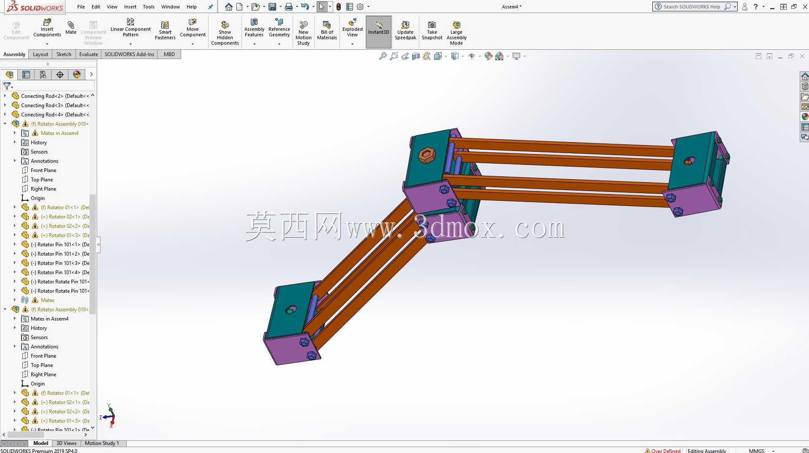Open Exploded View dropdown arrow

tap(353, 44)
